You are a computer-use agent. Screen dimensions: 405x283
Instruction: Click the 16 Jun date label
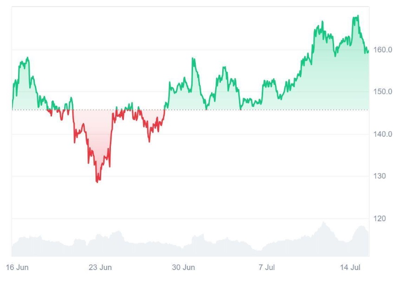[x=17, y=268]
